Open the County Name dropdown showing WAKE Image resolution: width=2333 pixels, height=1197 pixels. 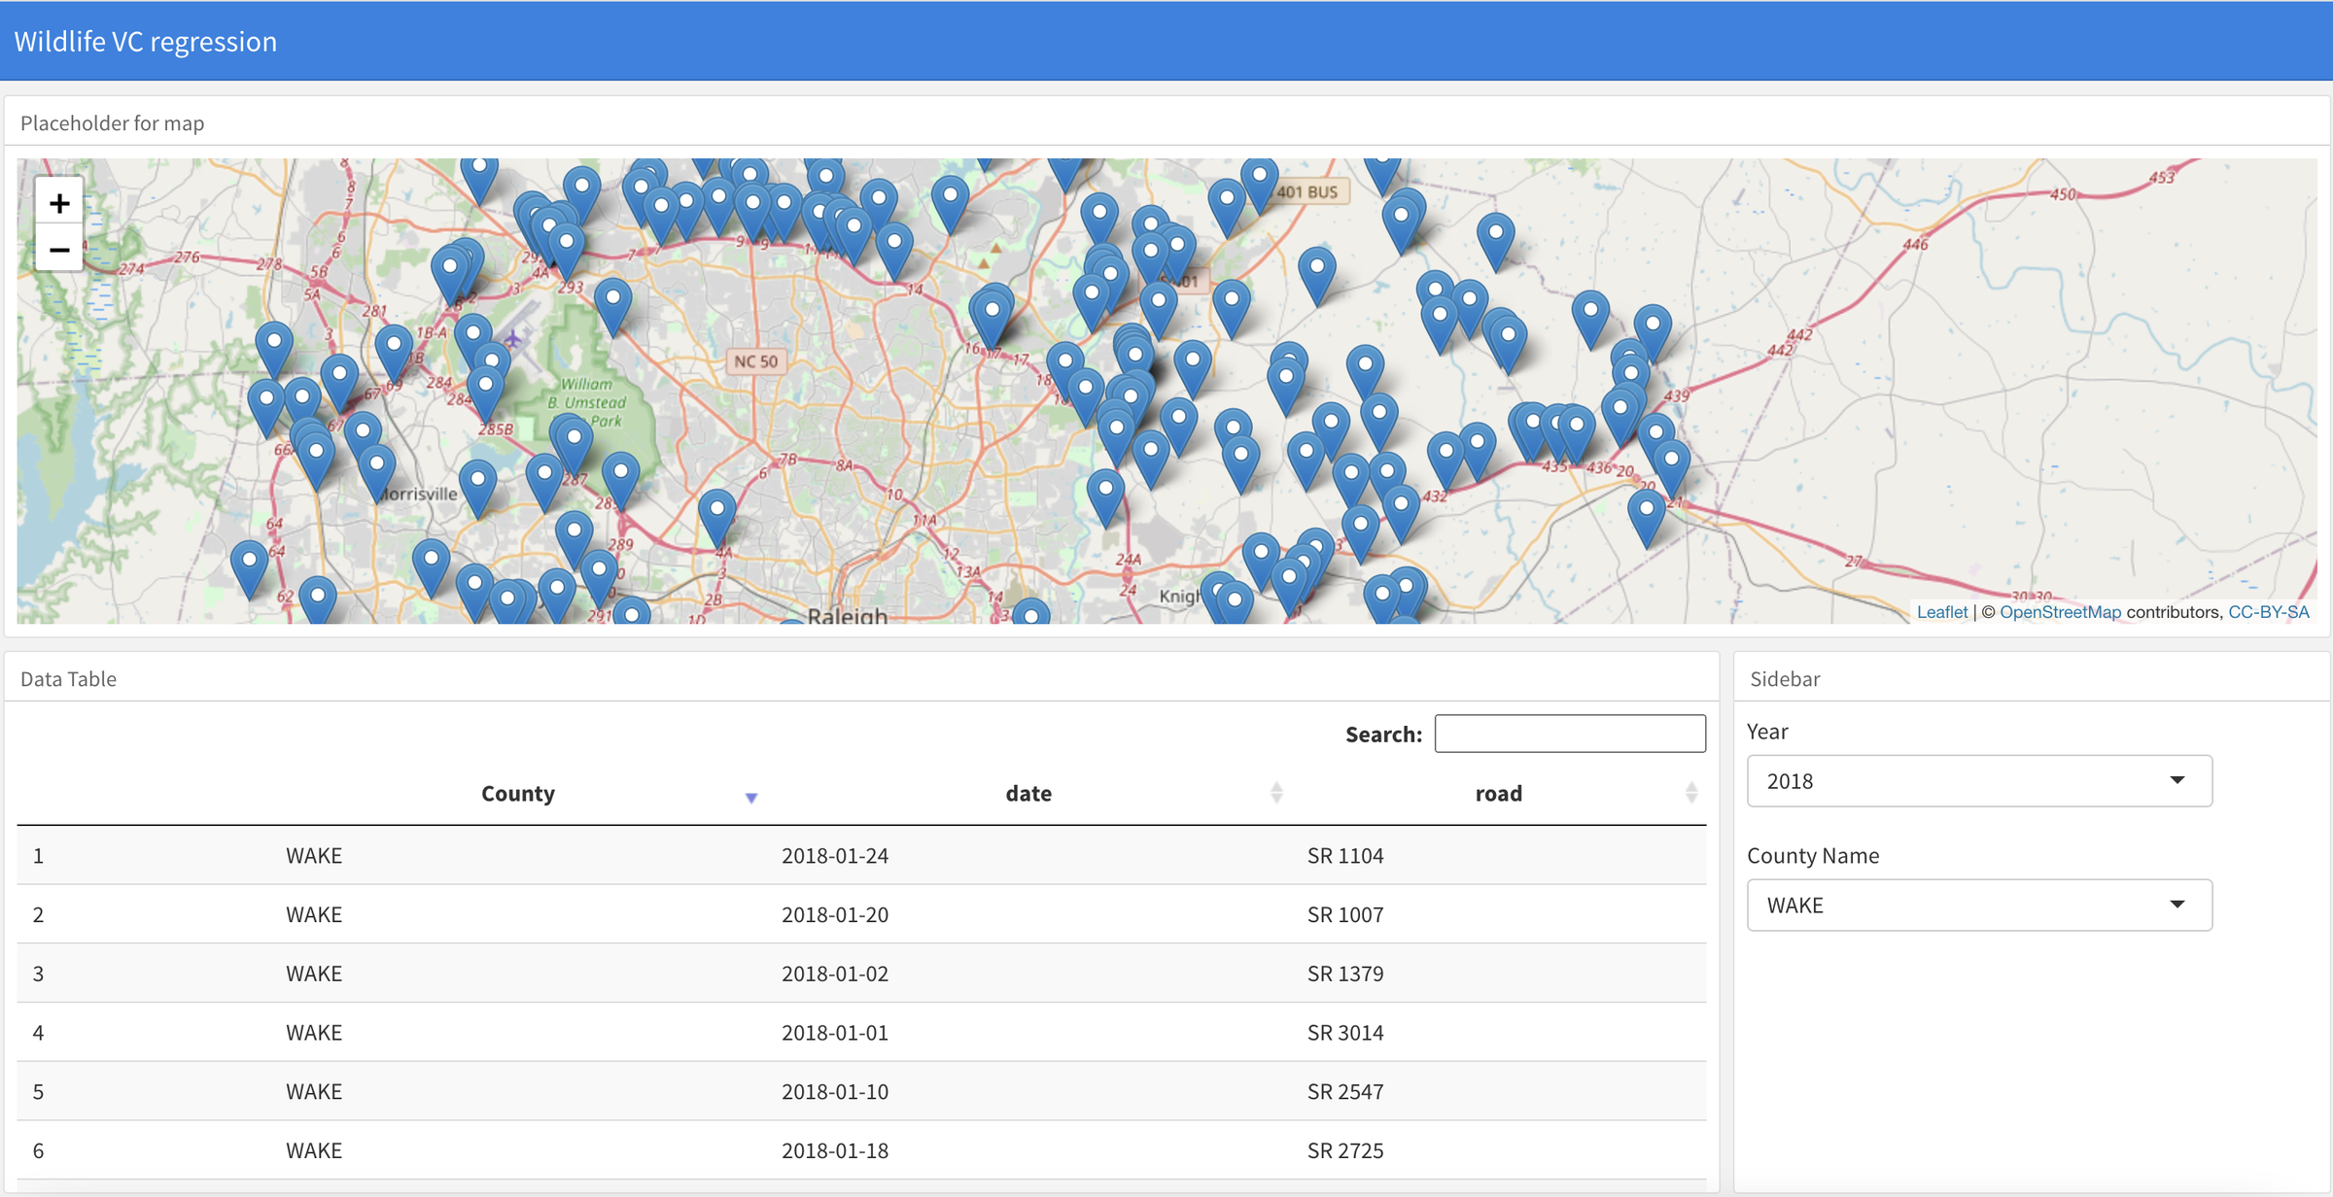tap(1978, 905)
